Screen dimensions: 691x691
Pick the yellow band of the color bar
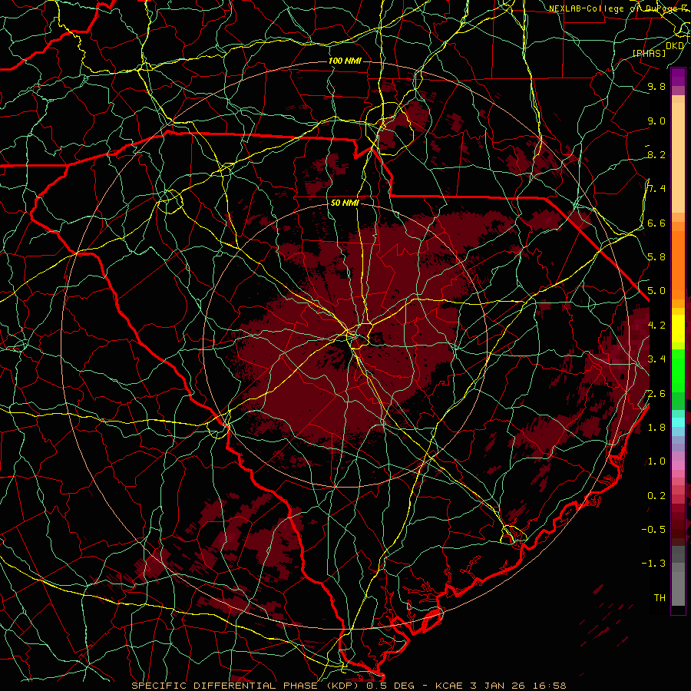point(678,329)
